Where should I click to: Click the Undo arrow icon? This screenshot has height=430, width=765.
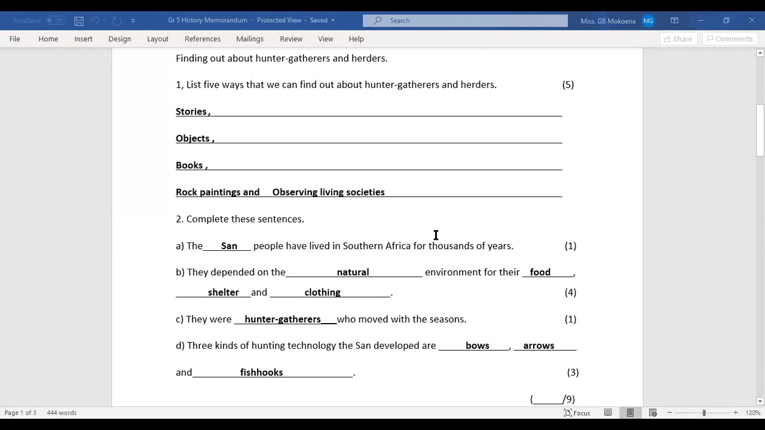96,20
